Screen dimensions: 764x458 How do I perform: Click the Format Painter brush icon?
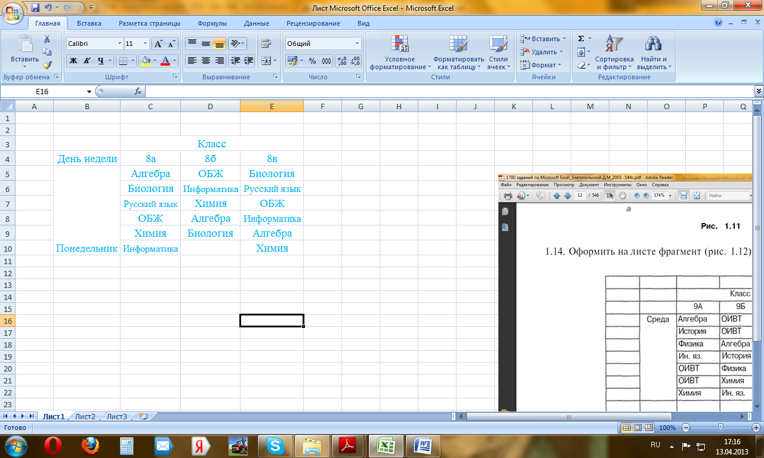(47, 65)
